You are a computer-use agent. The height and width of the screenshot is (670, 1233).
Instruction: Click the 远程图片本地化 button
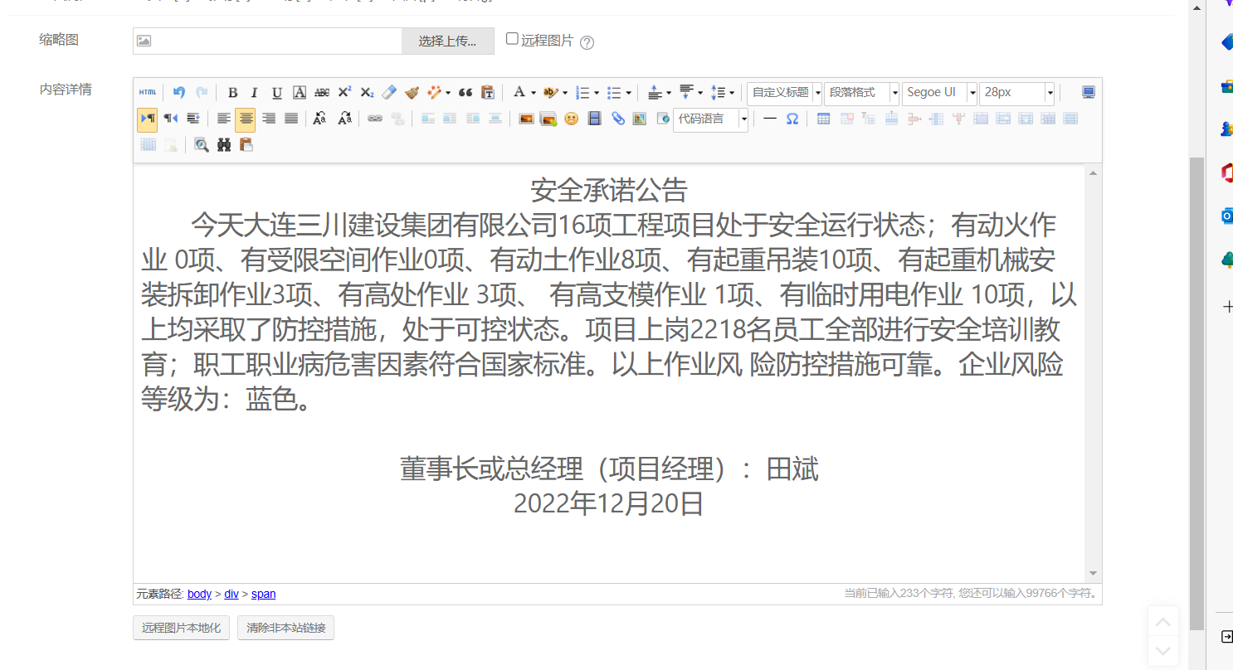(x=181, y=628)
